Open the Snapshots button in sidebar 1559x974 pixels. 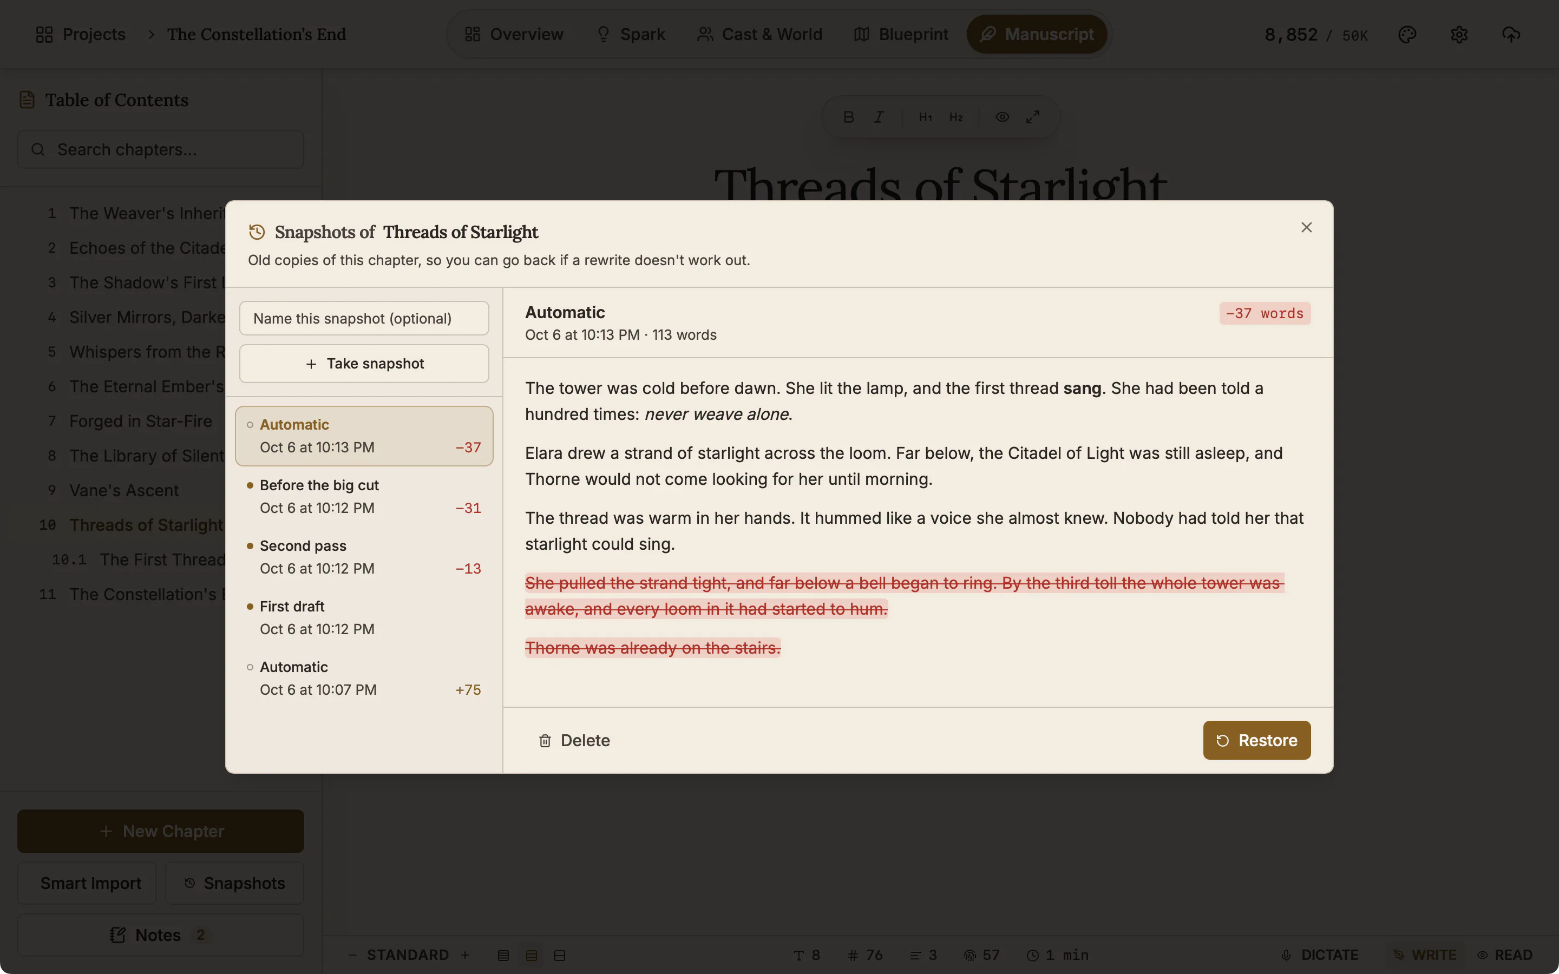[x=234, y=883]
